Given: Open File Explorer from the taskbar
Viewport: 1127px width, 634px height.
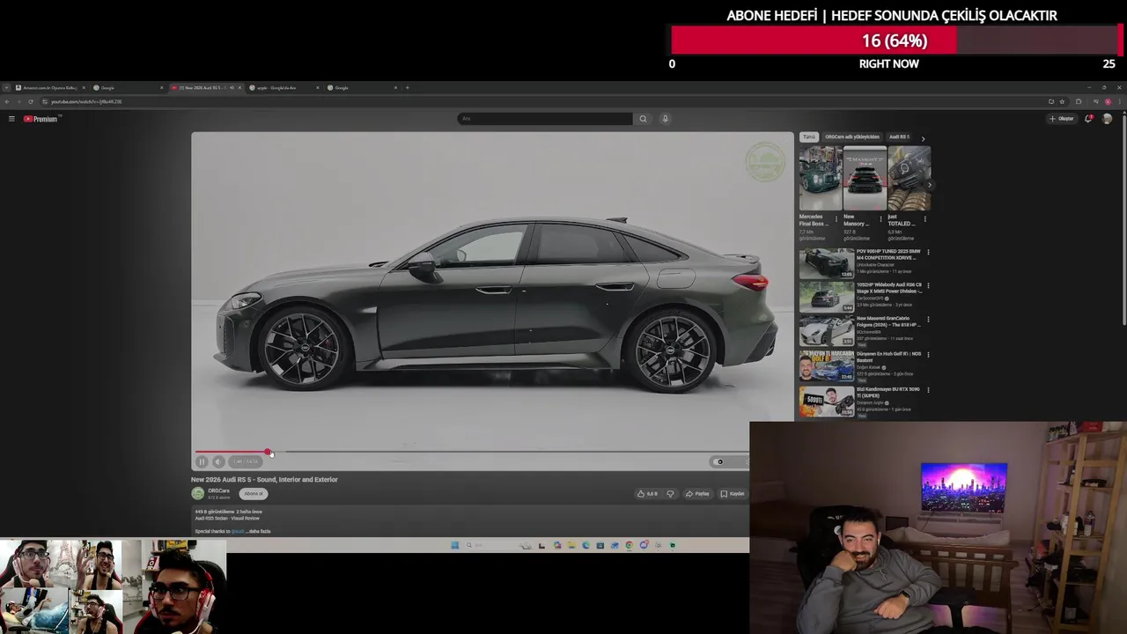Looking at the screenshot, I should point(571,545).
